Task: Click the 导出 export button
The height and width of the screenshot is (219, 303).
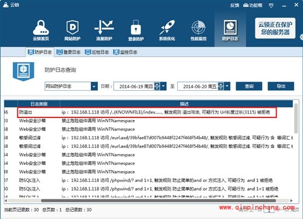Action: [281, 86]
